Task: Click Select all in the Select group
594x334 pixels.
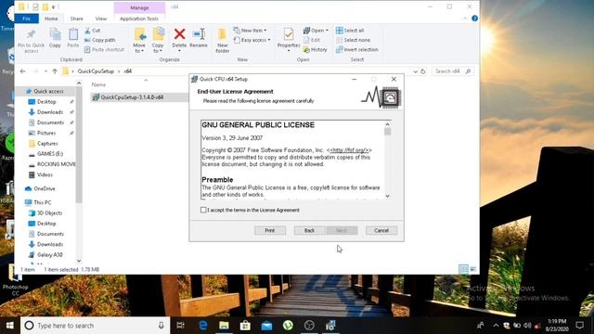Action: pyautogui.click(x=350, y=31)
